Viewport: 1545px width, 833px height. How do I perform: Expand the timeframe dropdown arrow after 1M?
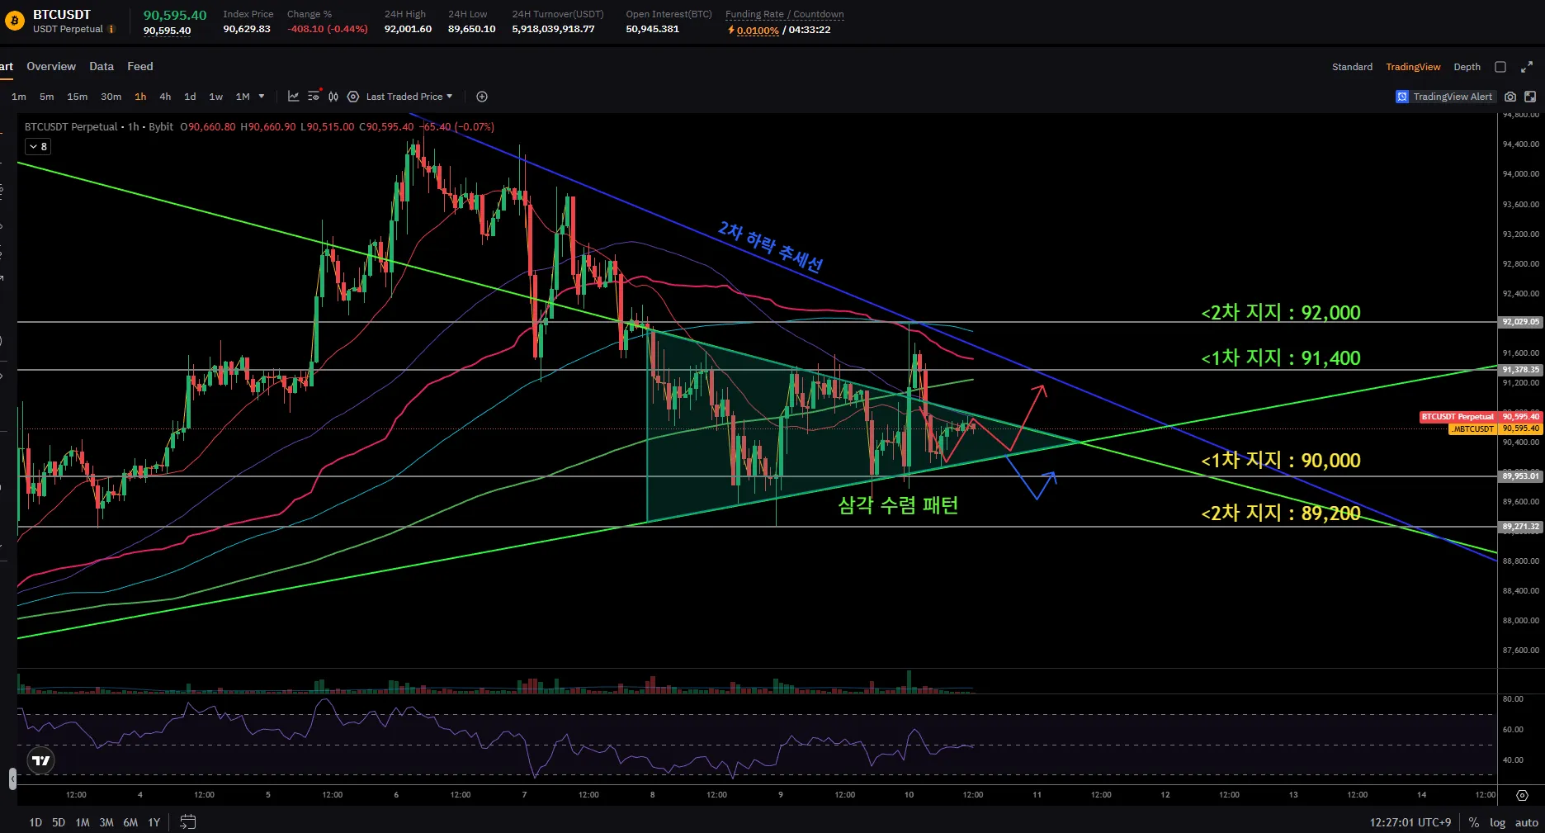click(262, 97)
